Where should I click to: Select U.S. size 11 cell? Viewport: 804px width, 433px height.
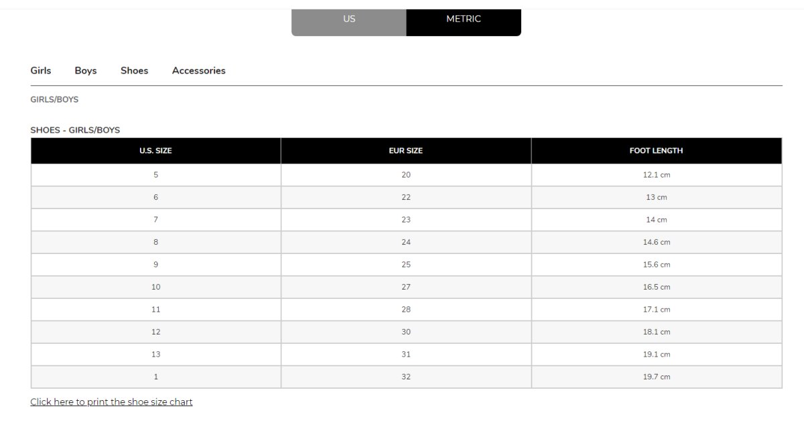point(155,310)
